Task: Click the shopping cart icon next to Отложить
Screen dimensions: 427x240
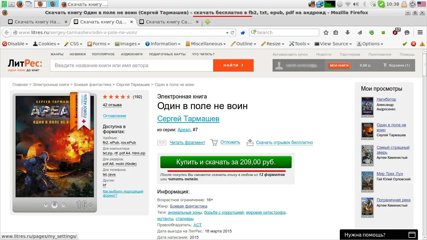Action: pos(214,142)
